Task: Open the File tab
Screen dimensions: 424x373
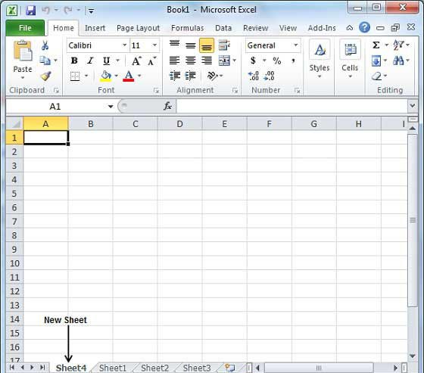Action: [x=25, y=28]
